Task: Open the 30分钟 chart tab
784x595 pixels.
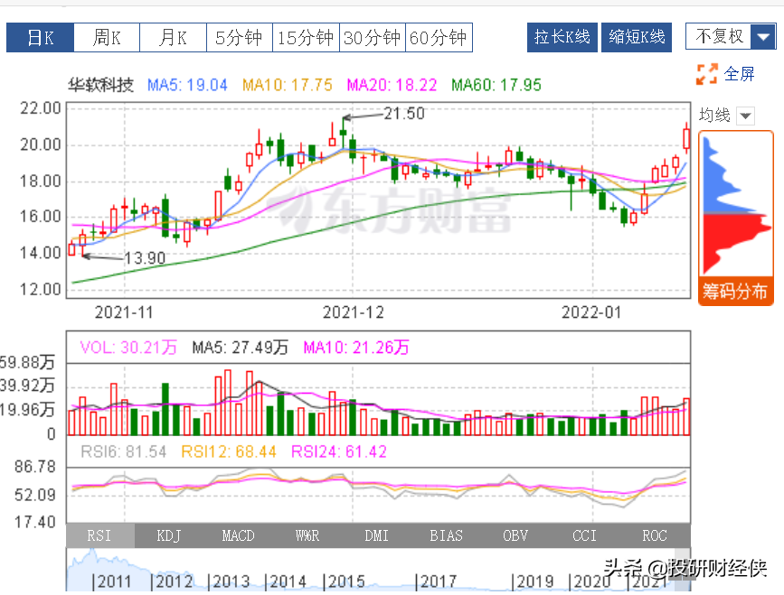Action: [x=372, y=37]
